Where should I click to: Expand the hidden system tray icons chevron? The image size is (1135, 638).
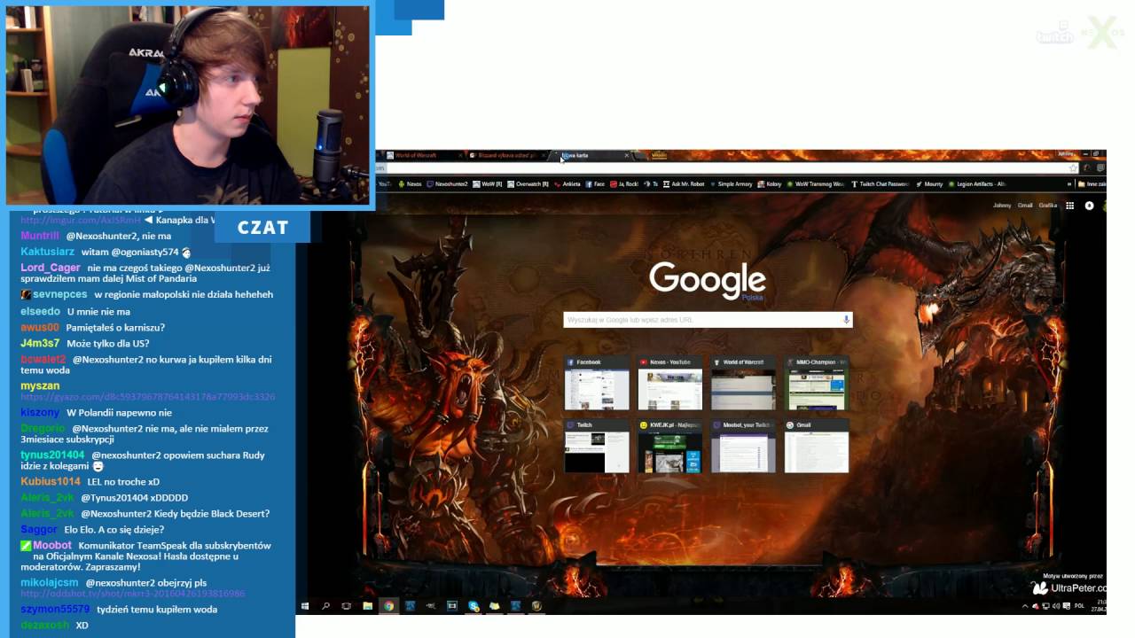[1025, 606]
